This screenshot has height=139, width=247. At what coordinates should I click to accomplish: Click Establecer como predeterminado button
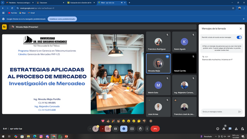click(x=62, y=19)
